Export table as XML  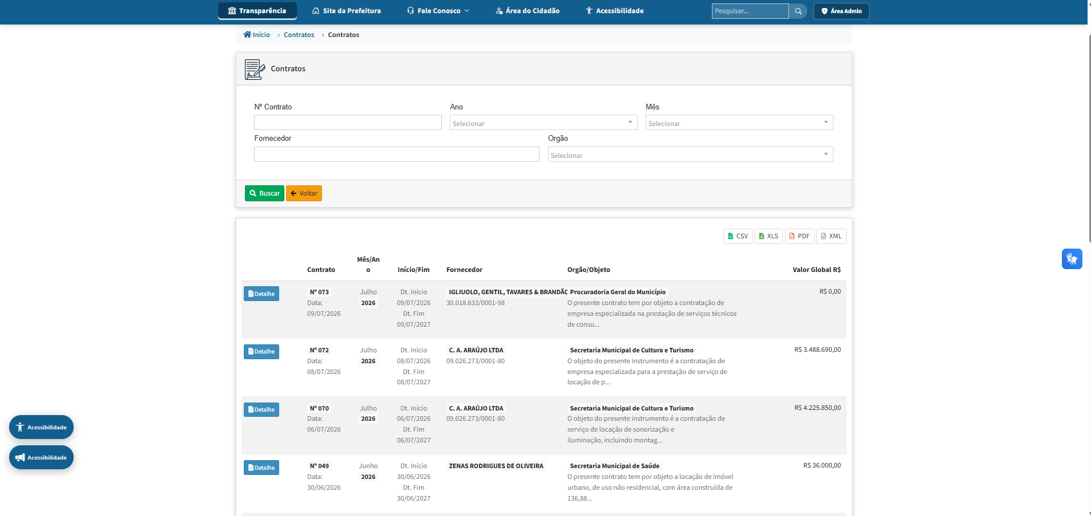click(831, 236)
